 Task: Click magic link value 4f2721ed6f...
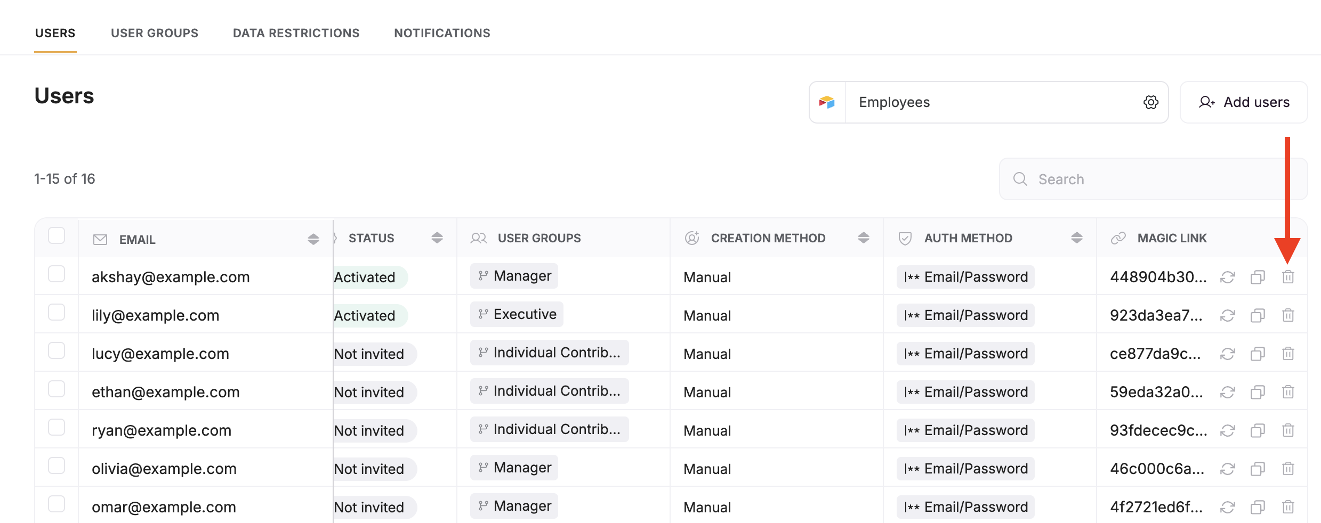[1156, 507]
